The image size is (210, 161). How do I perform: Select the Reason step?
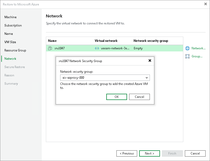tap(9, 75)
